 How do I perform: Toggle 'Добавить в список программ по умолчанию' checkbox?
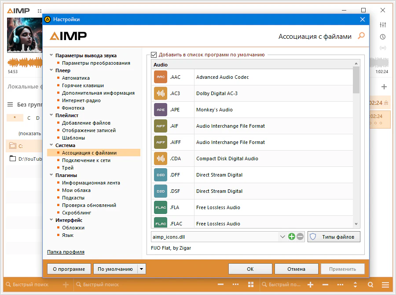click(154, 55)
